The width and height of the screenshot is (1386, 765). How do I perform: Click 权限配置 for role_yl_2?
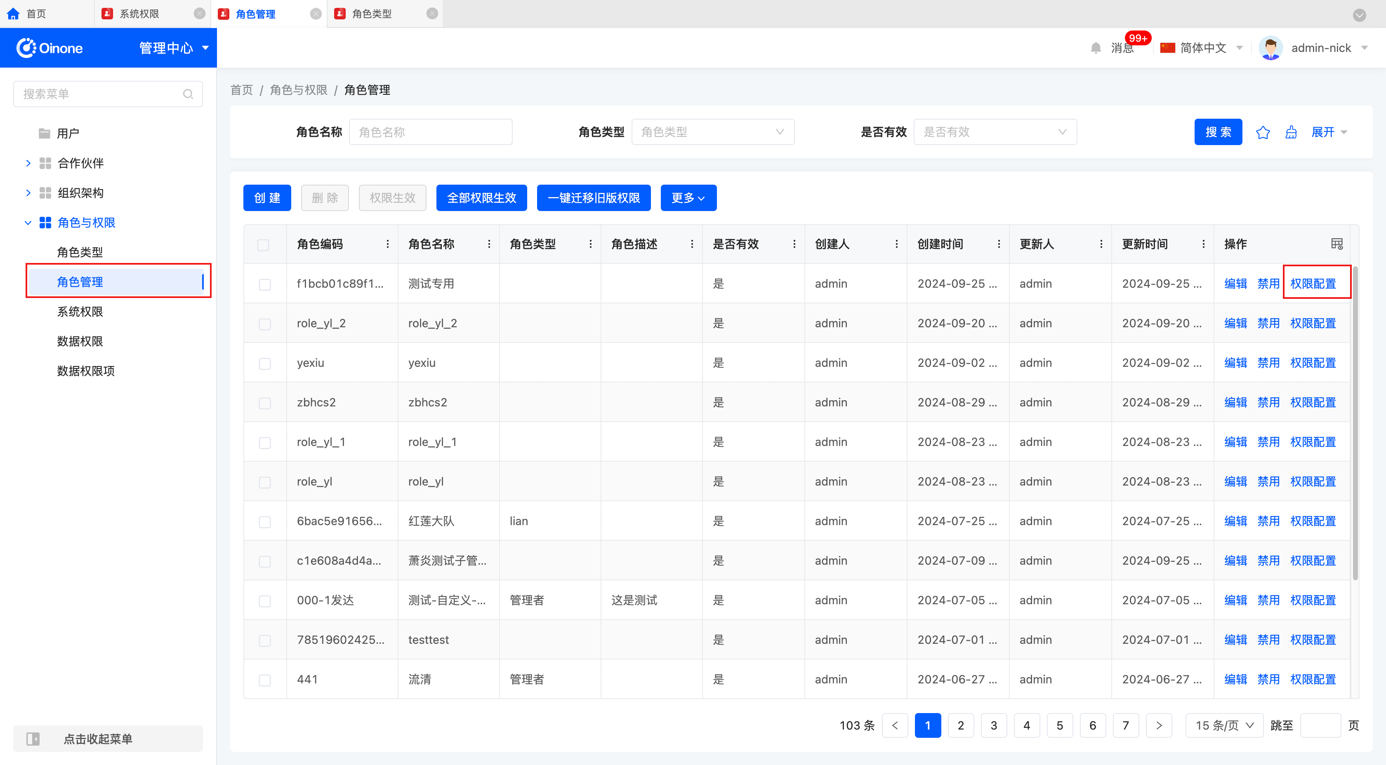1313,323
